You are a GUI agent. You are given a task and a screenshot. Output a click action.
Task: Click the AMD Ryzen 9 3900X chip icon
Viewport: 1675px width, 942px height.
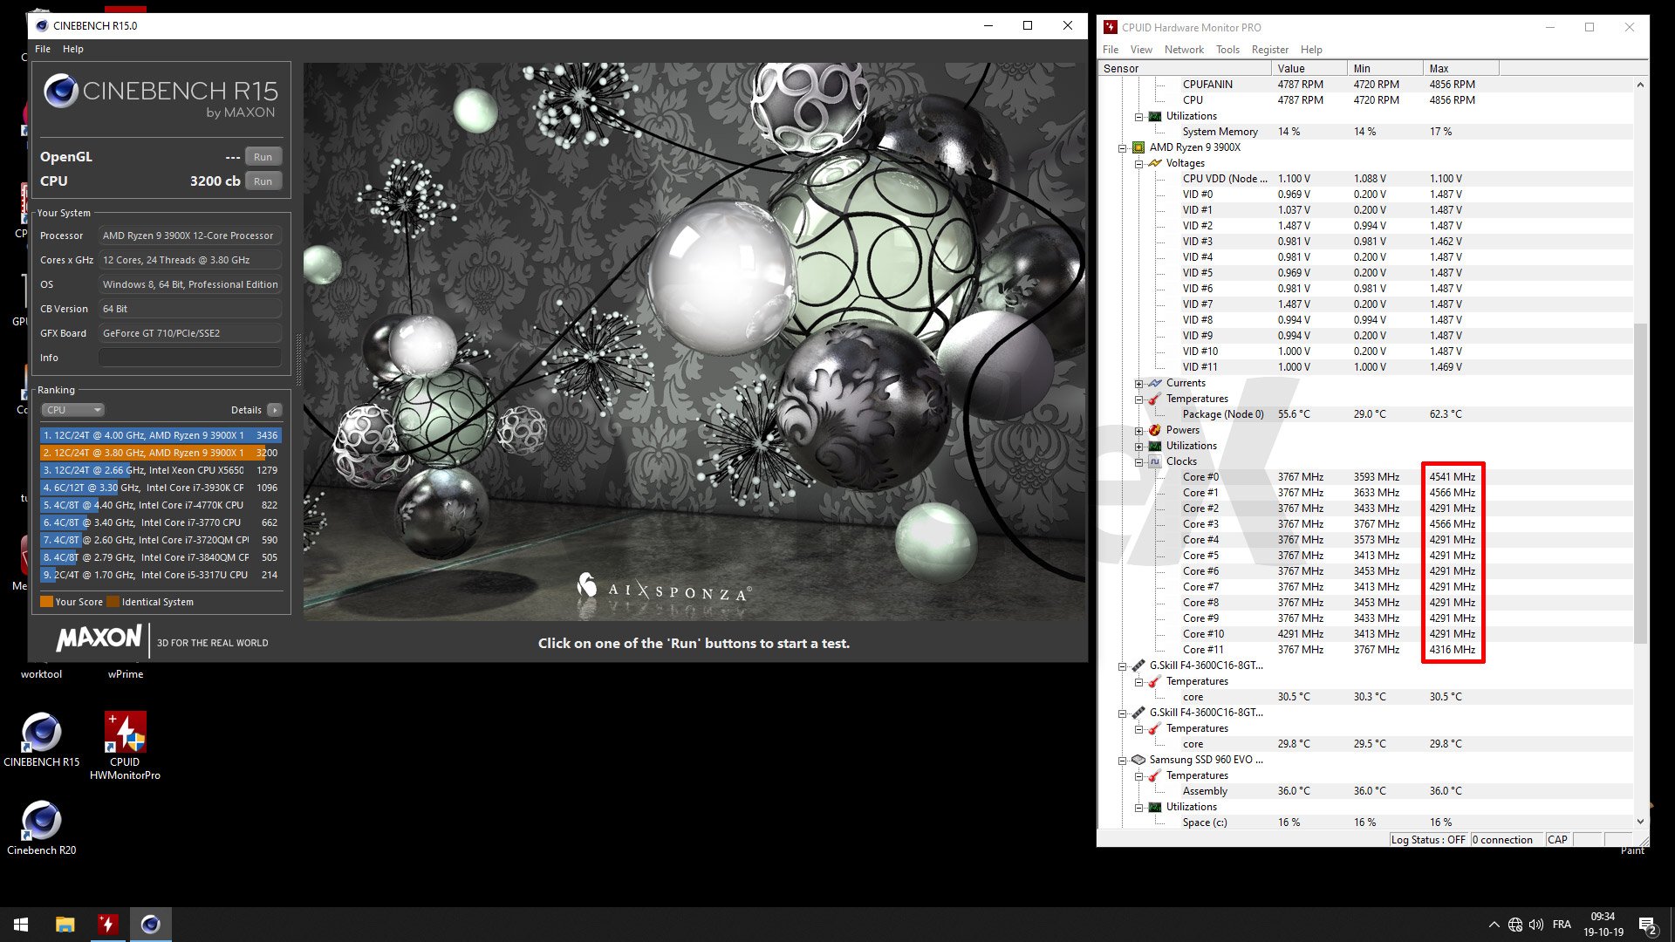1138,147
